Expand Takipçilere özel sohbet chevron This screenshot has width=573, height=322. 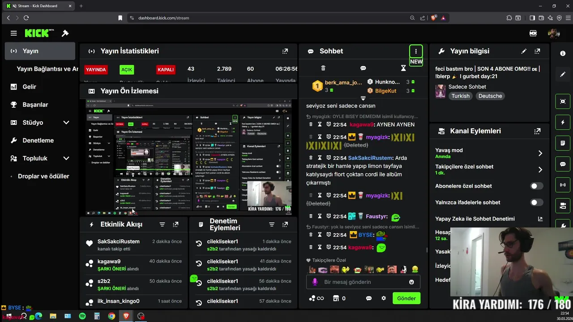coord(540,169)
